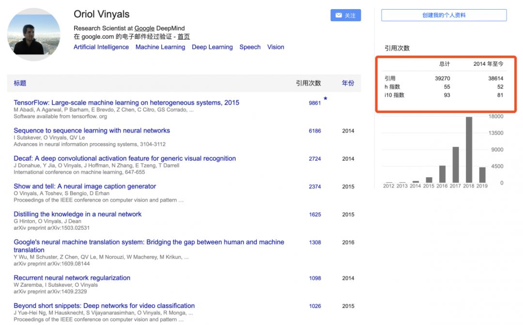
Task: Open Distilling the knowledge paper link
Action: [x=77, y=214]
